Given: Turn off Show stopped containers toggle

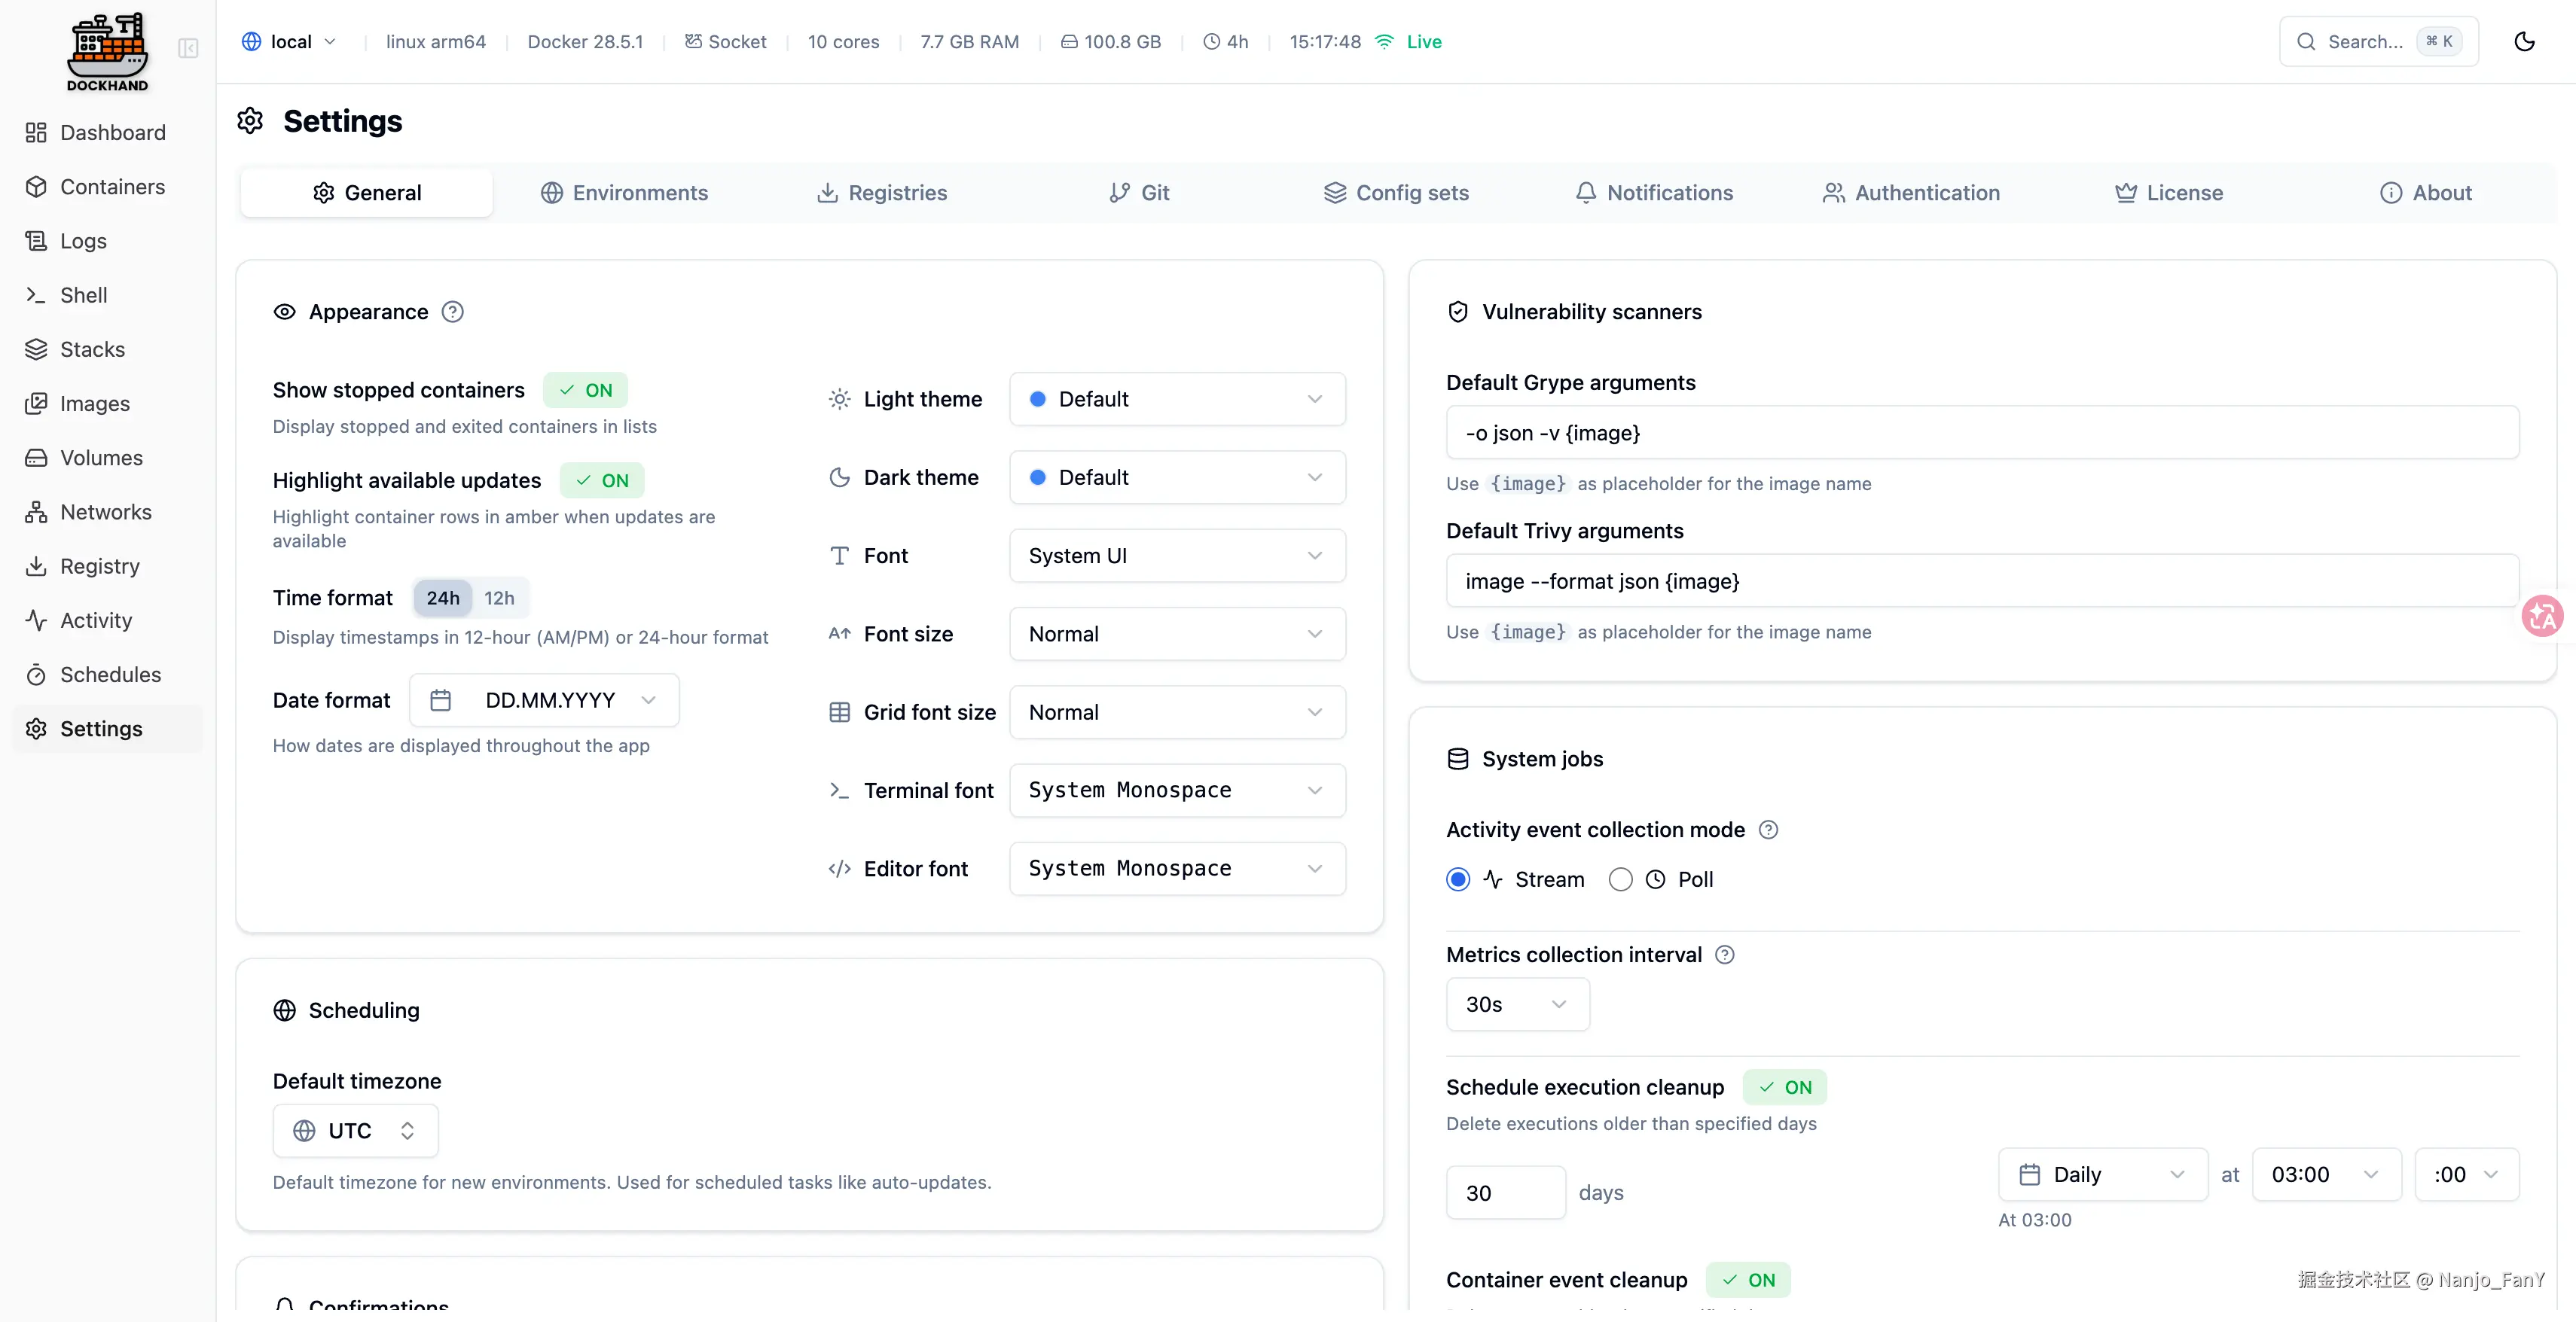Looking at the screenshot, I should [585, 390].
